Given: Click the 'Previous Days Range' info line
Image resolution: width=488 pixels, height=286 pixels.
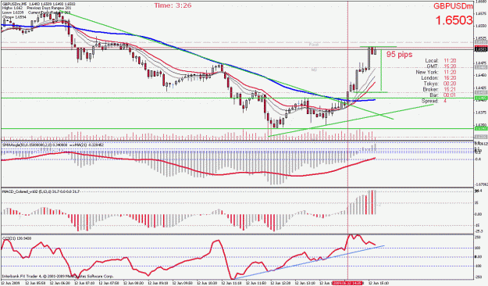Looking at the screenshot, I should [49, 8].
